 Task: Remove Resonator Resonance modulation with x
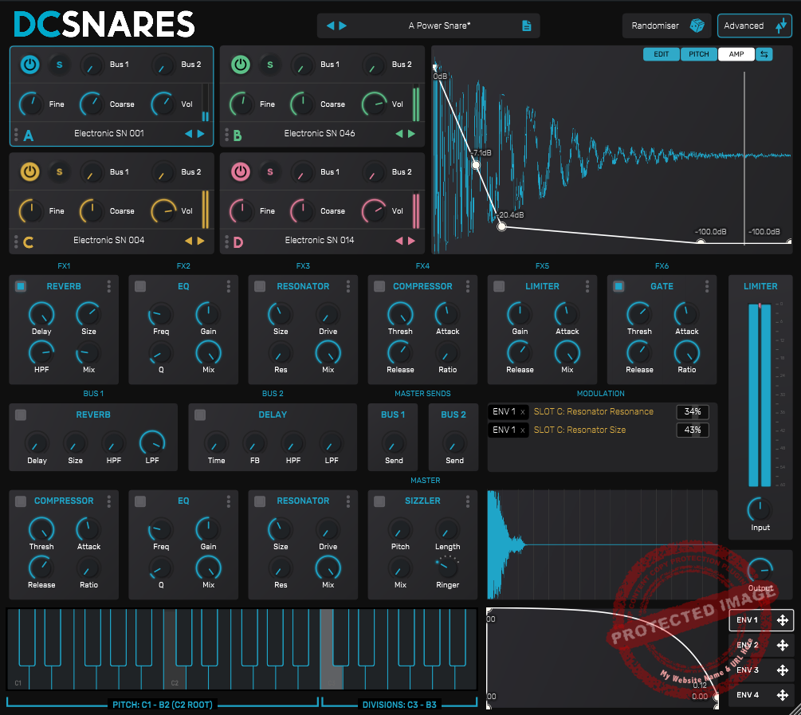[x=523, y=412]
